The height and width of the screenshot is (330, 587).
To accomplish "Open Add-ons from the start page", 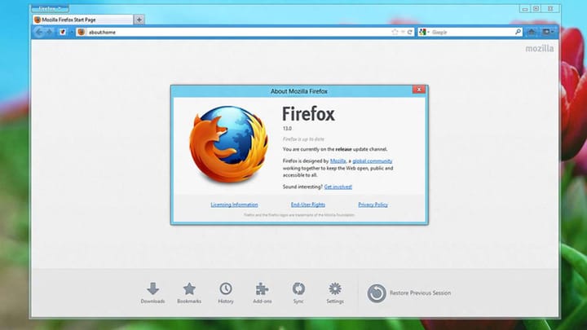I will [262, 293].
